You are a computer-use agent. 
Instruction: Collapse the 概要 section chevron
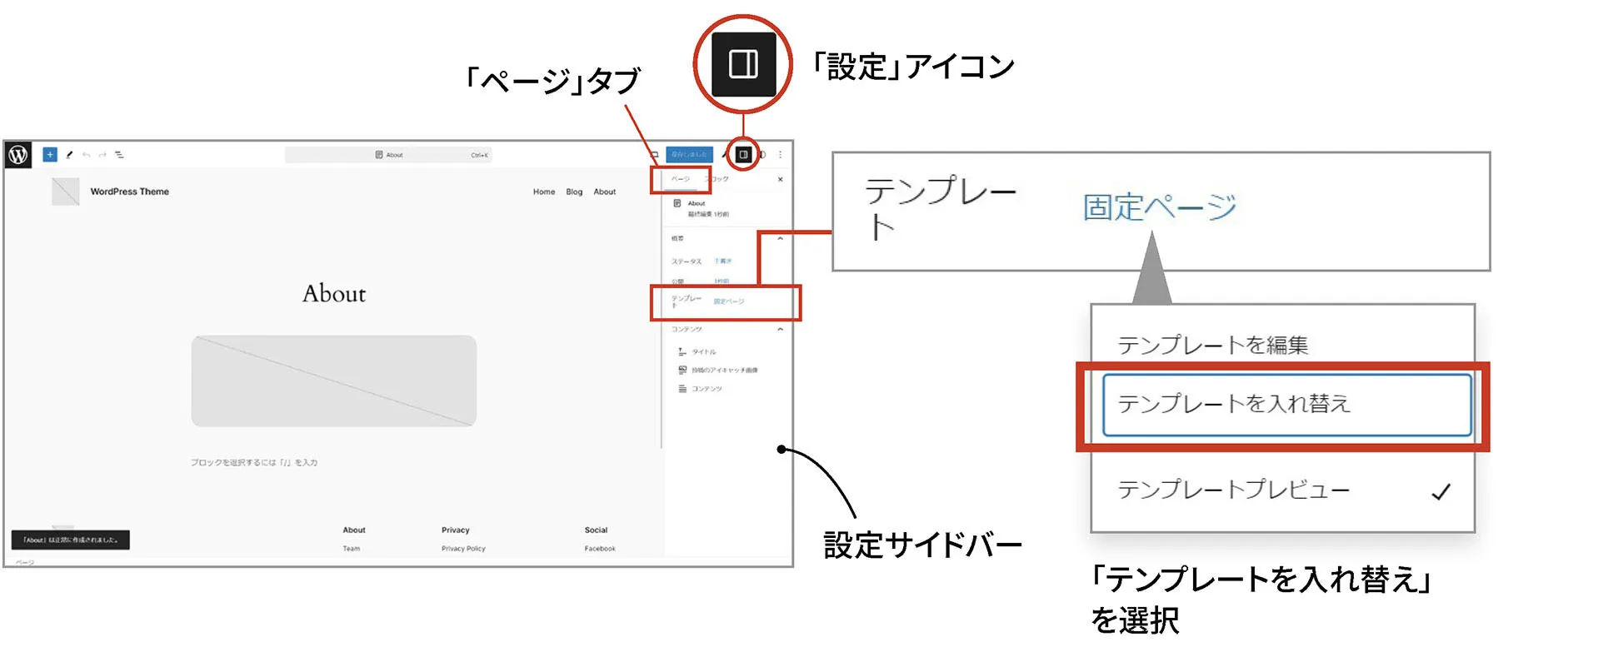pos(781,239)
